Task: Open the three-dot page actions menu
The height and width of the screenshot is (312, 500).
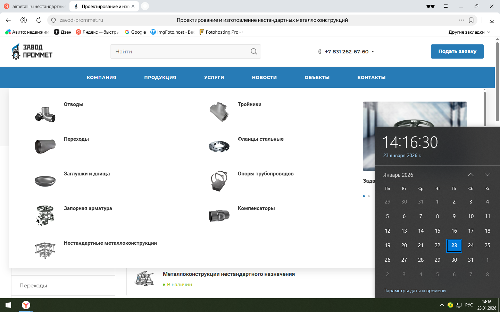Action: 461,20
